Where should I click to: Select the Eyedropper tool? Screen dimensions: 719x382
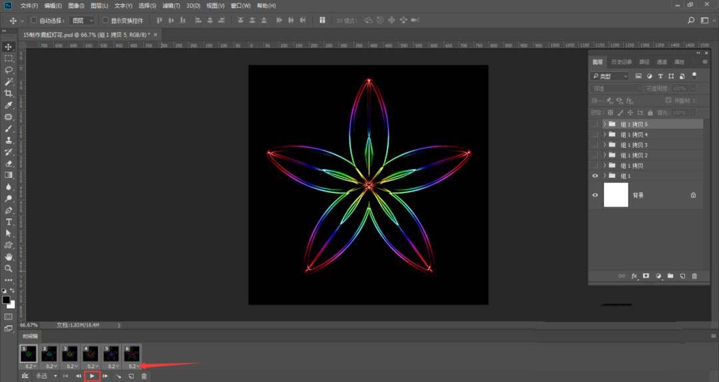pyautogui.click(x=8, y=105)
